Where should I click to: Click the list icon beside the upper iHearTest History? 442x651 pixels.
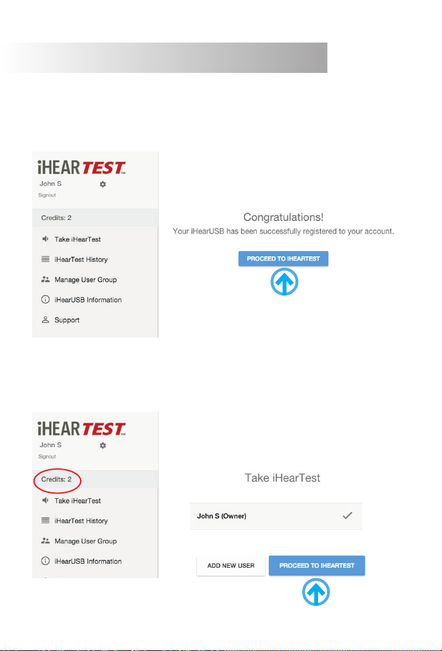pos(45,259)
